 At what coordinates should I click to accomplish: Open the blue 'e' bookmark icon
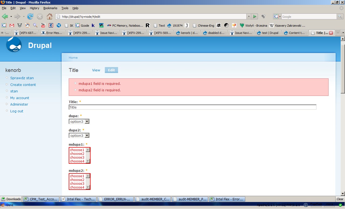(x=51, y=25)
